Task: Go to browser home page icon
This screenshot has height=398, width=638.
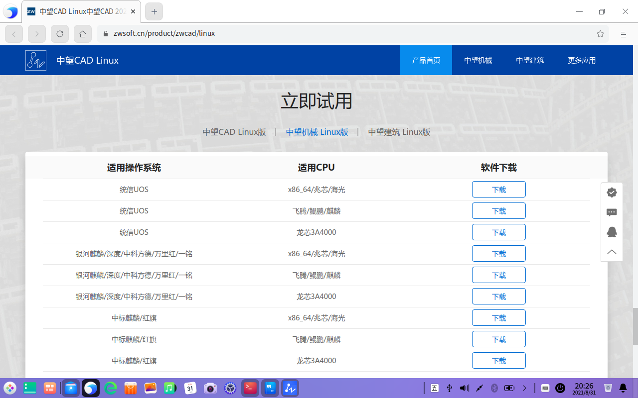Action: point(83,34)
